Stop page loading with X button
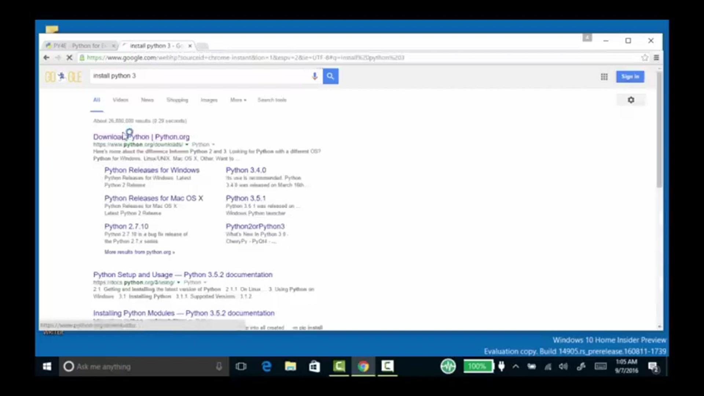704x396 pixels. (69, 58)
